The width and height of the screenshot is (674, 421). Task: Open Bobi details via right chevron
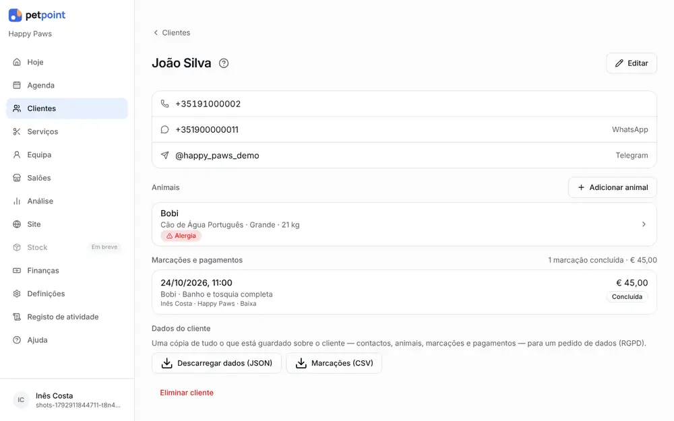(644, 224)
